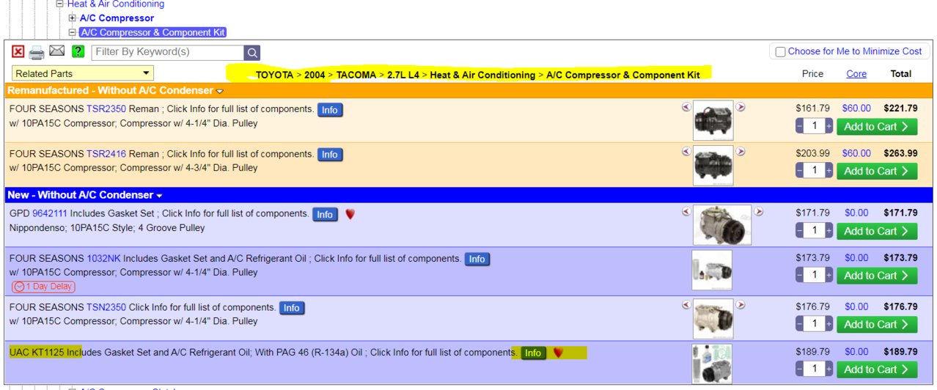Click 2.7L L4 in the breadcrumb
The height and width of the screenshot is (390, 937).
pos(403,75)
